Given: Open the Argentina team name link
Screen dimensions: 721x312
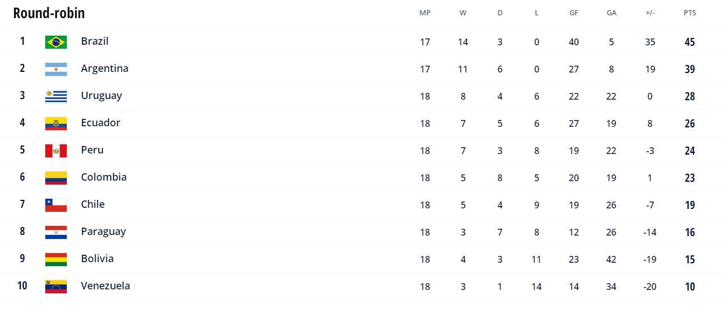Looking at the screenshot, I should [105, 69].
